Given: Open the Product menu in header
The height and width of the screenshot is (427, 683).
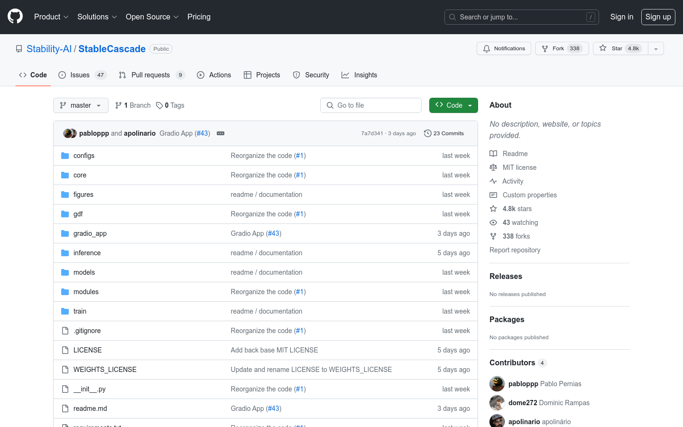Looking at the screenshot, I should pos(51,17).
